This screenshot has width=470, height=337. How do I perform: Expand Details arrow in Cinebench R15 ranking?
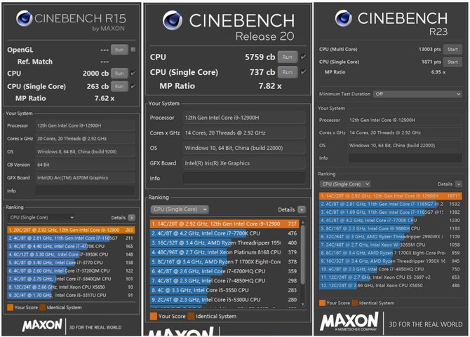point(132,218)
